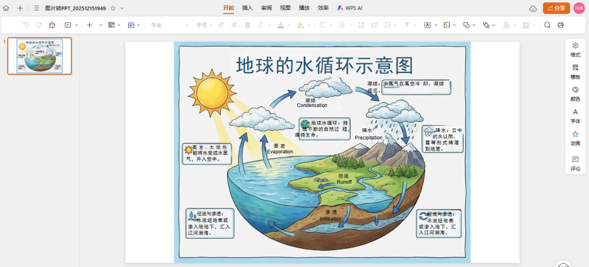Expand the picture insert dropdown arrow
Screen dimensions: 589x267
coord(454,25)
